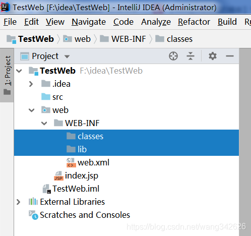This screenshot has width=251, height=236.
Task: Select Scratches and Consoles label
Action: coord(85,215)
